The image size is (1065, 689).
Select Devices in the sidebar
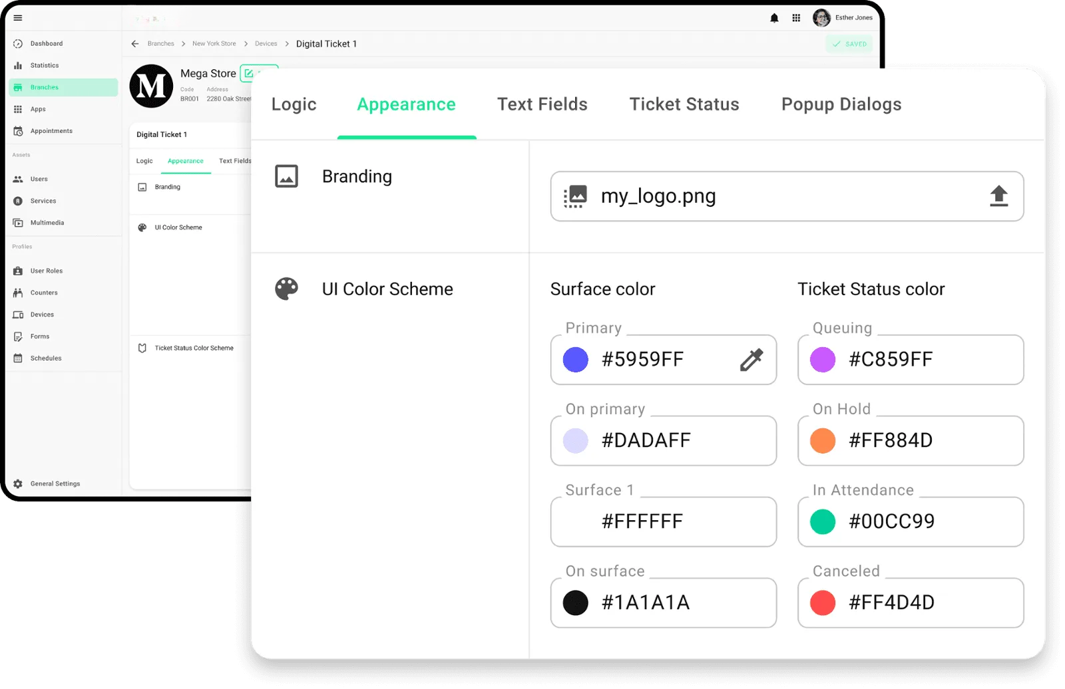coord(42,315)
